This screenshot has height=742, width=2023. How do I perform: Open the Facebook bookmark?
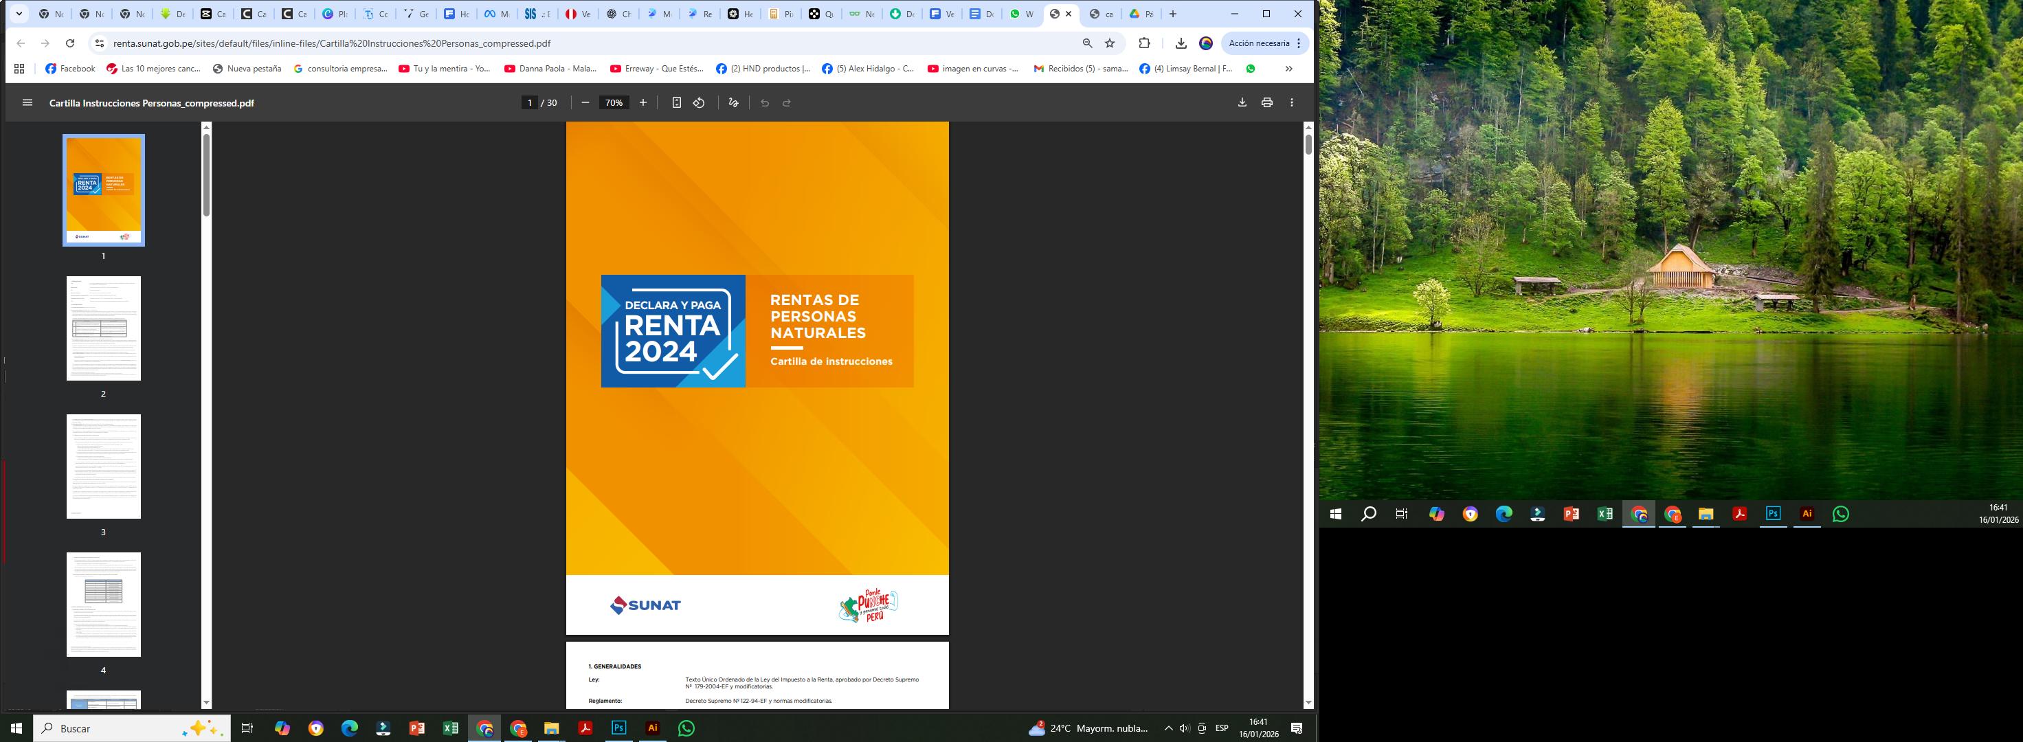click(71, 69)
